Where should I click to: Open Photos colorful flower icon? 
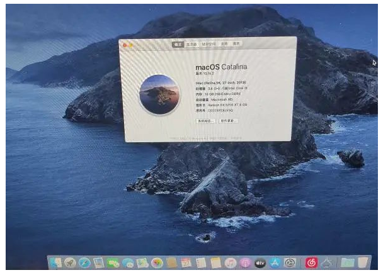157,262
